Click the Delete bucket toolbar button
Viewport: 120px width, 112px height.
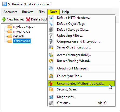(x=37, y=19)
